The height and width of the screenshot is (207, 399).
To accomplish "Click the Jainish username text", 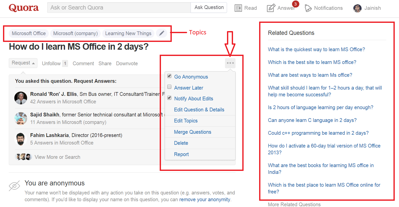I will tap(373, 8).
